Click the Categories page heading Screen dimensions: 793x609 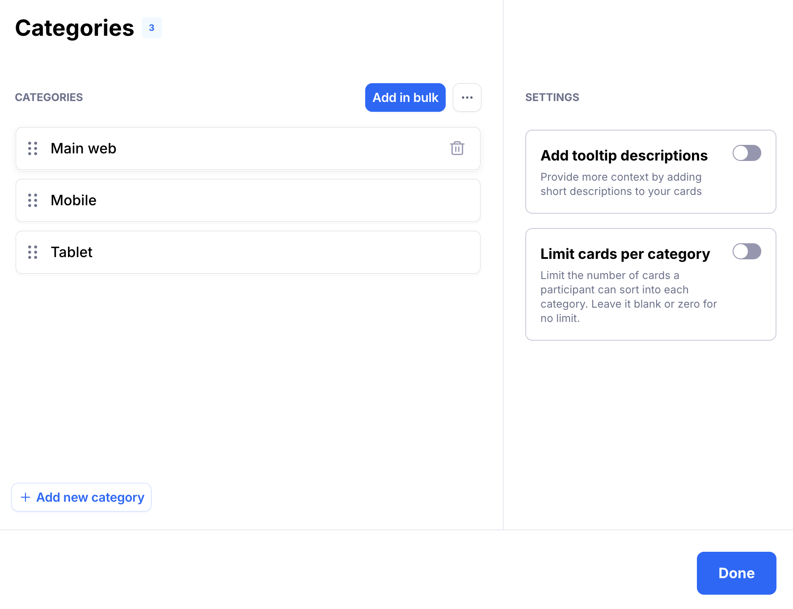(75, 28)
